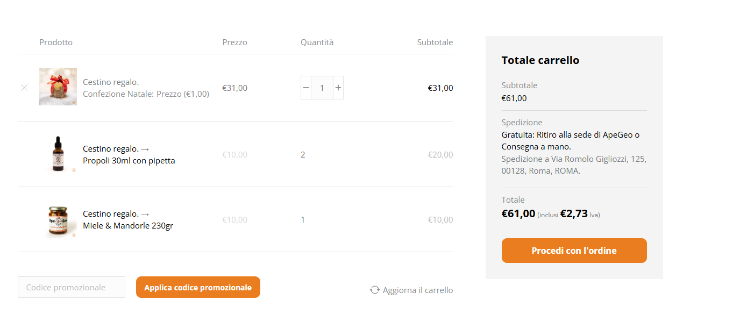Click Miele & Mandorle 230gr product name

coord(128,226)
